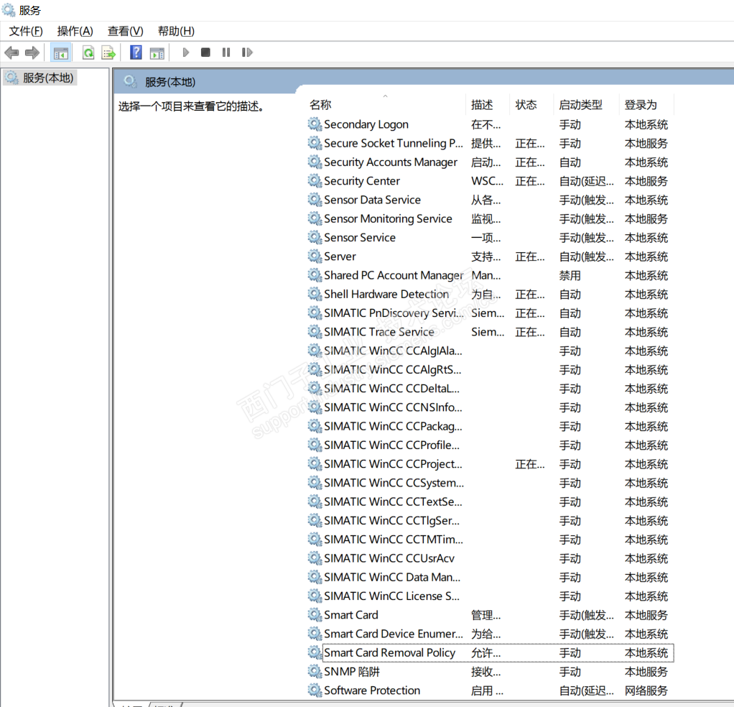
Task: Click the Start Service play icon
Action: (x=186, y=52)
